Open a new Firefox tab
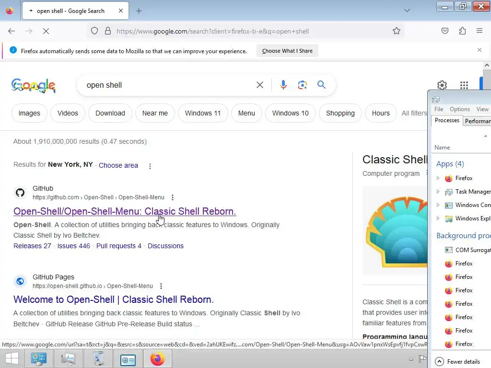The width and height of the screenshot is (491, 368). point(139,11)
